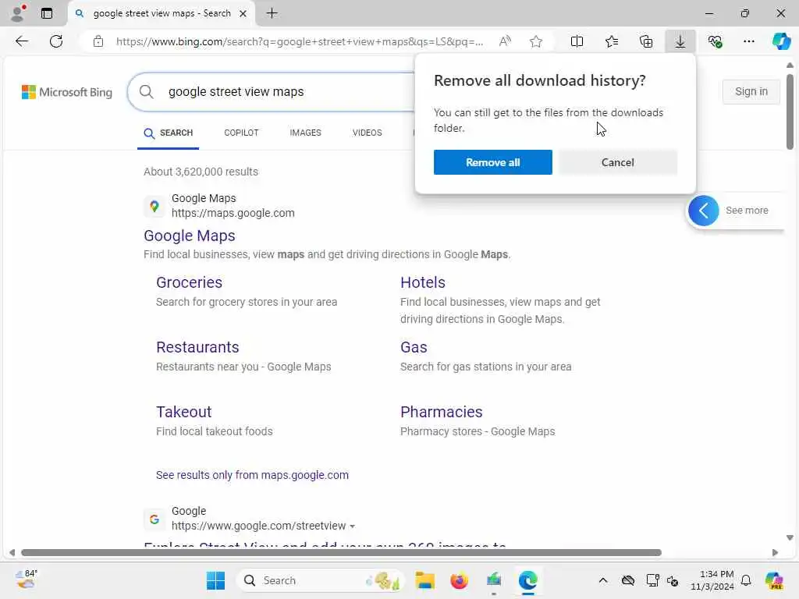Image resolution: width=799 pixels, height=599 pixels.
Task: Click the Sign in button
Action: pos(751,92)
